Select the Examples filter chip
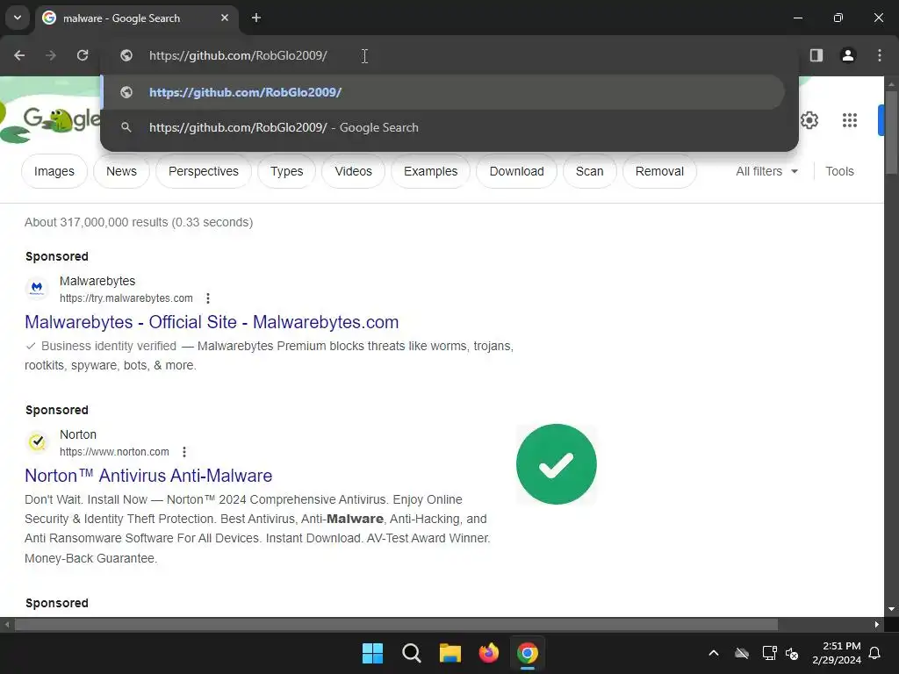The height and width of the screenshot is (674, 899). tap(430, 171)
